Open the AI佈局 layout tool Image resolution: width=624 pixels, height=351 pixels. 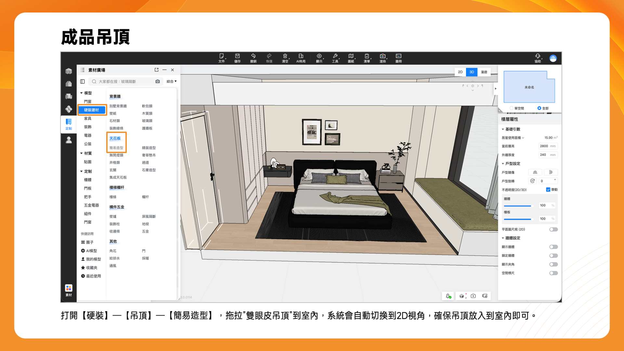point(301,56)
